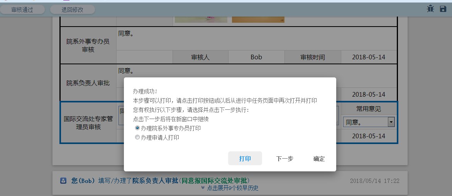This screenshot has height=196, width=452.
Task: Open the 常用意见 dropdown showing 同意。
Action: [x=365, y=122]
